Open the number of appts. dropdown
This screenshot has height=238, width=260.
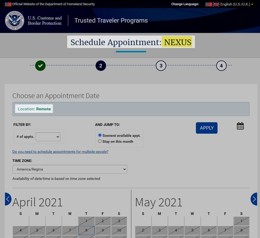click(48, 137)
